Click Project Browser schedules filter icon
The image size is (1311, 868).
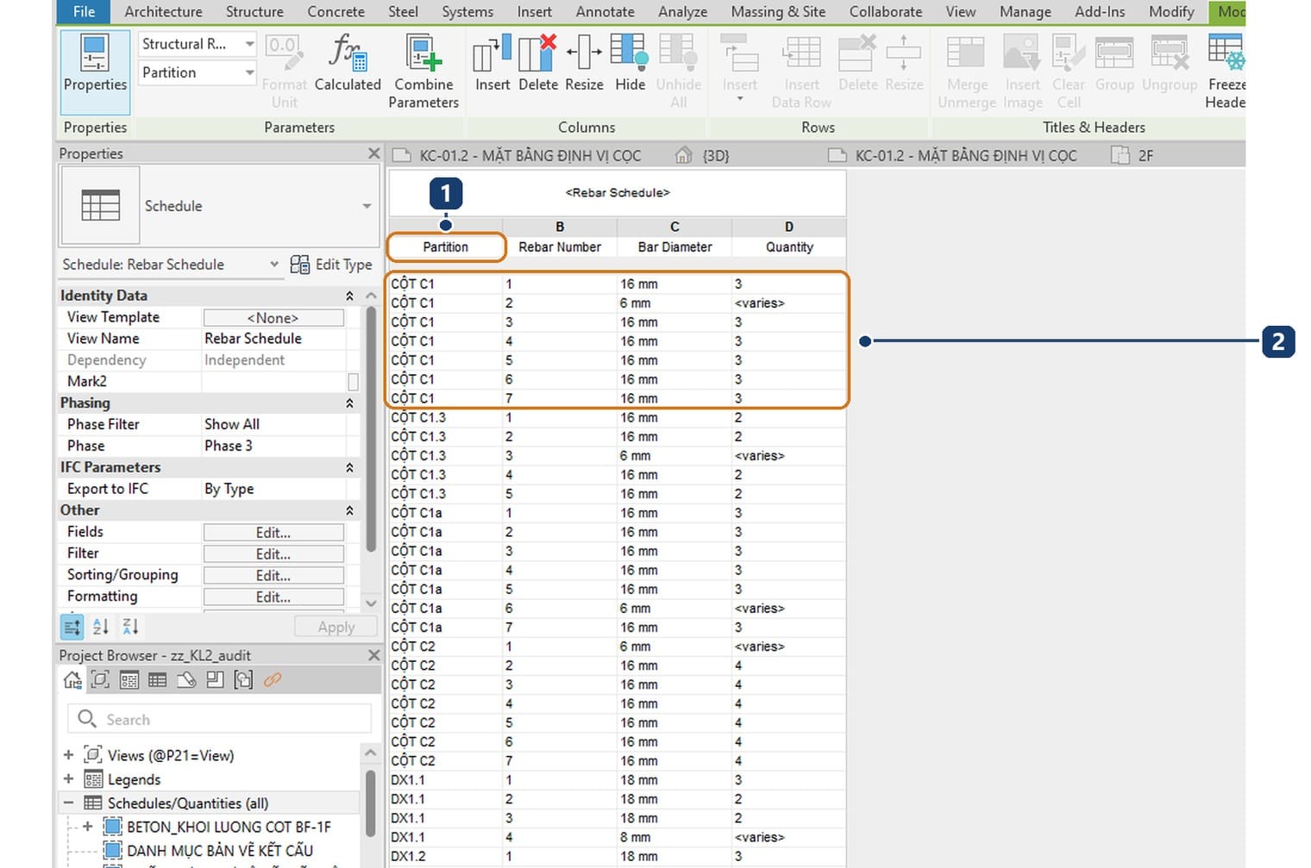tap(158, 680)
